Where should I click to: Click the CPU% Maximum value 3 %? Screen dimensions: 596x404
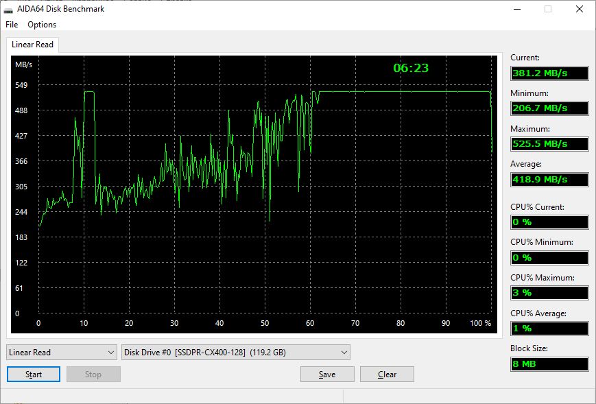pos(549,293)
